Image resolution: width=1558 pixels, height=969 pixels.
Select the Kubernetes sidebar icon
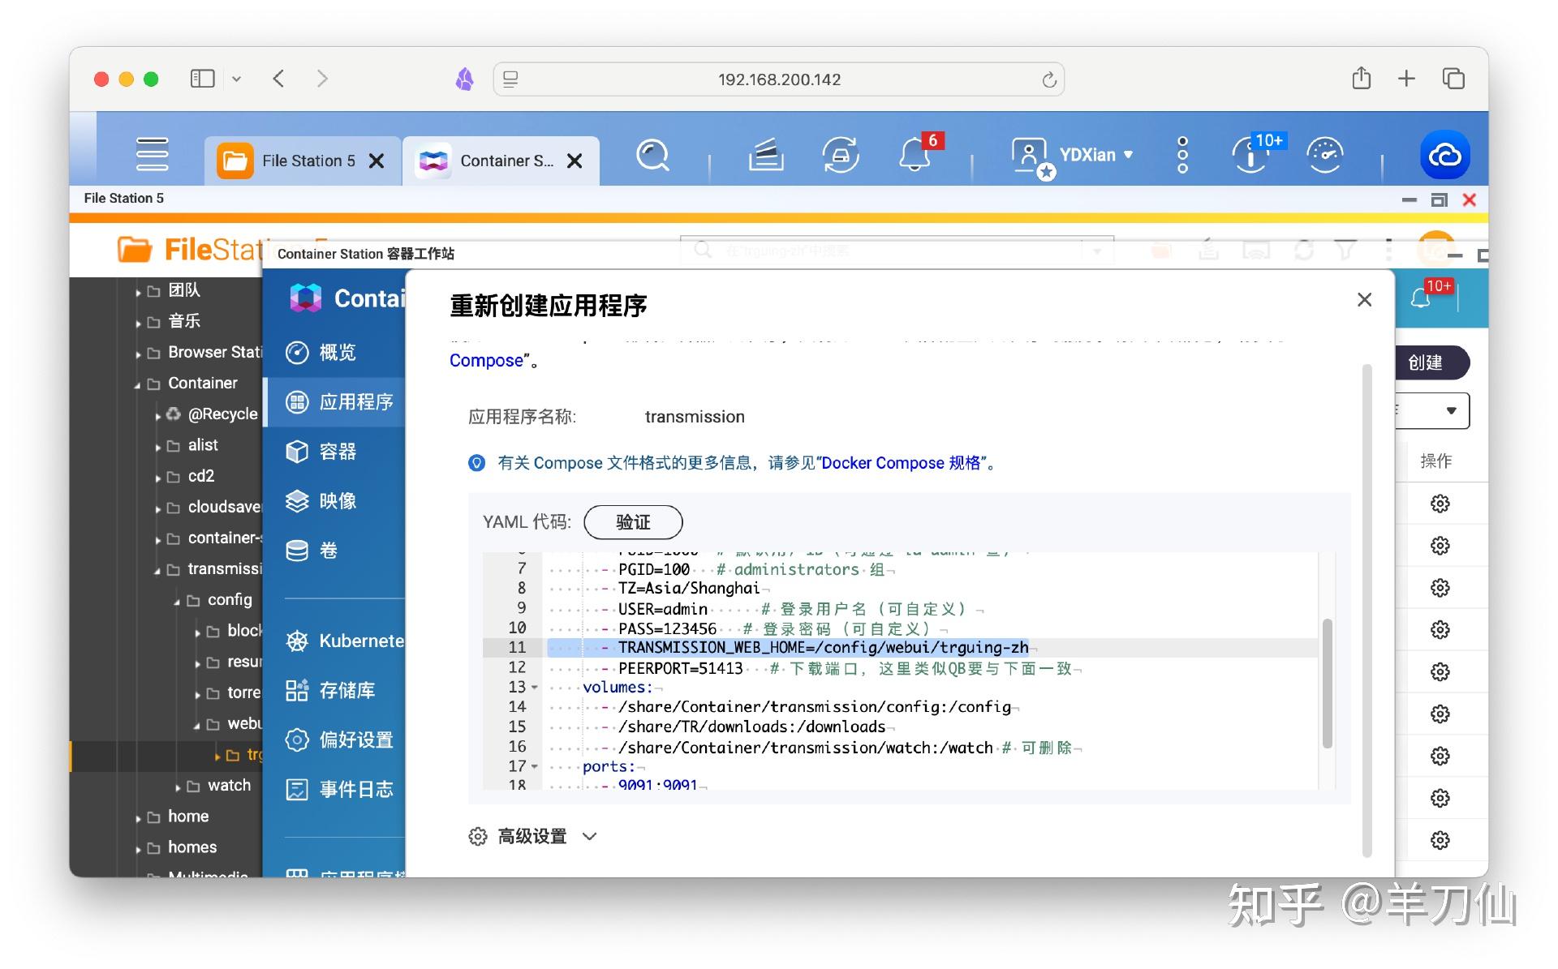(357, 641)
